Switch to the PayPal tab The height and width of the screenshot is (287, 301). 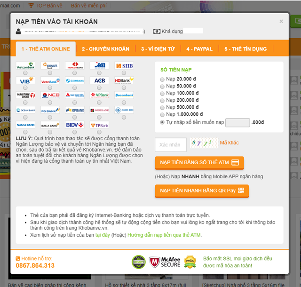(199, 49)
